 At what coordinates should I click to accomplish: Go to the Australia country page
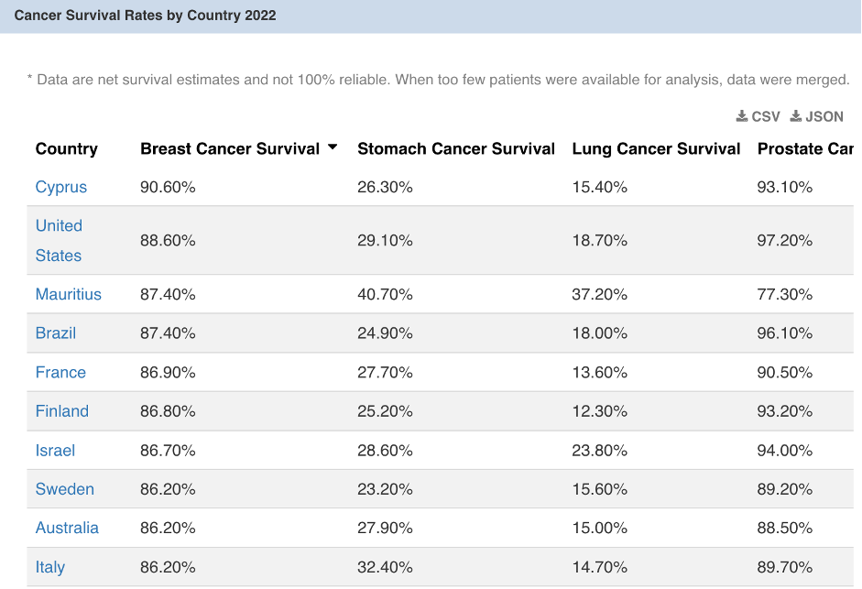pyautogui.click(x=67, y=528)
